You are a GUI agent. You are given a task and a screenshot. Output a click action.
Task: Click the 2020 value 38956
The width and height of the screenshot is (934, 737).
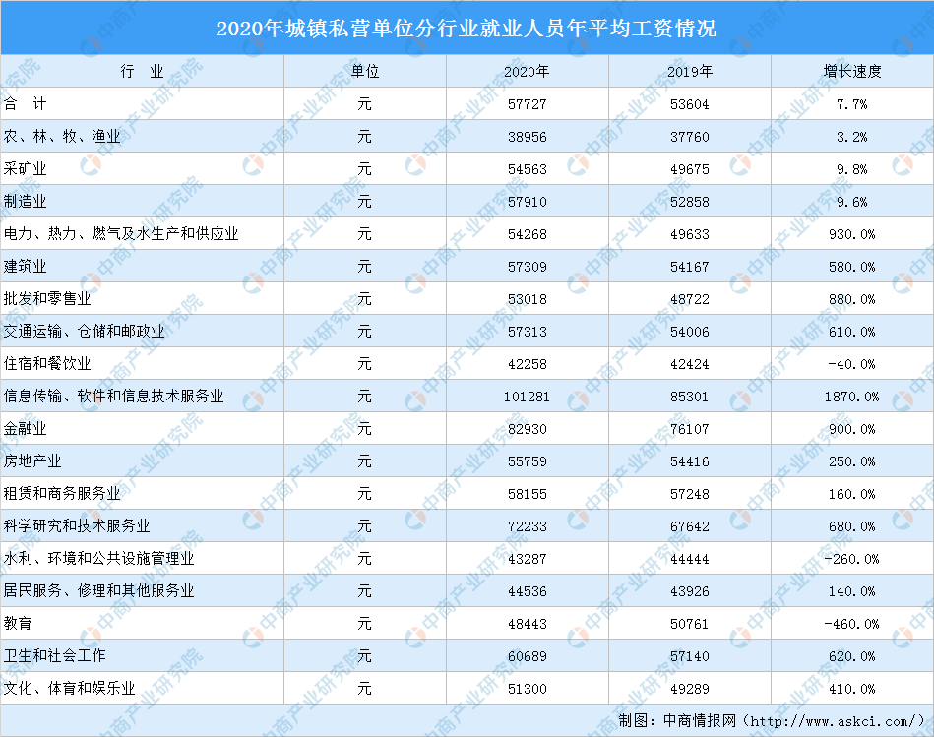tap(528, 137)
